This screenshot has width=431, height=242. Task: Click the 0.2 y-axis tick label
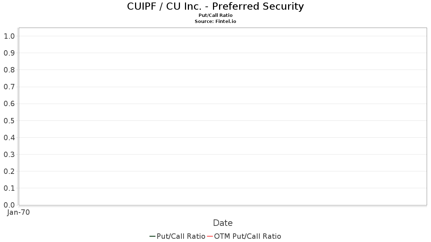[9, 171]
